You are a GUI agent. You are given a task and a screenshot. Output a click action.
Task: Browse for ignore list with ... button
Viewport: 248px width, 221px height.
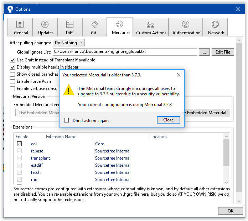pos(204,52)
